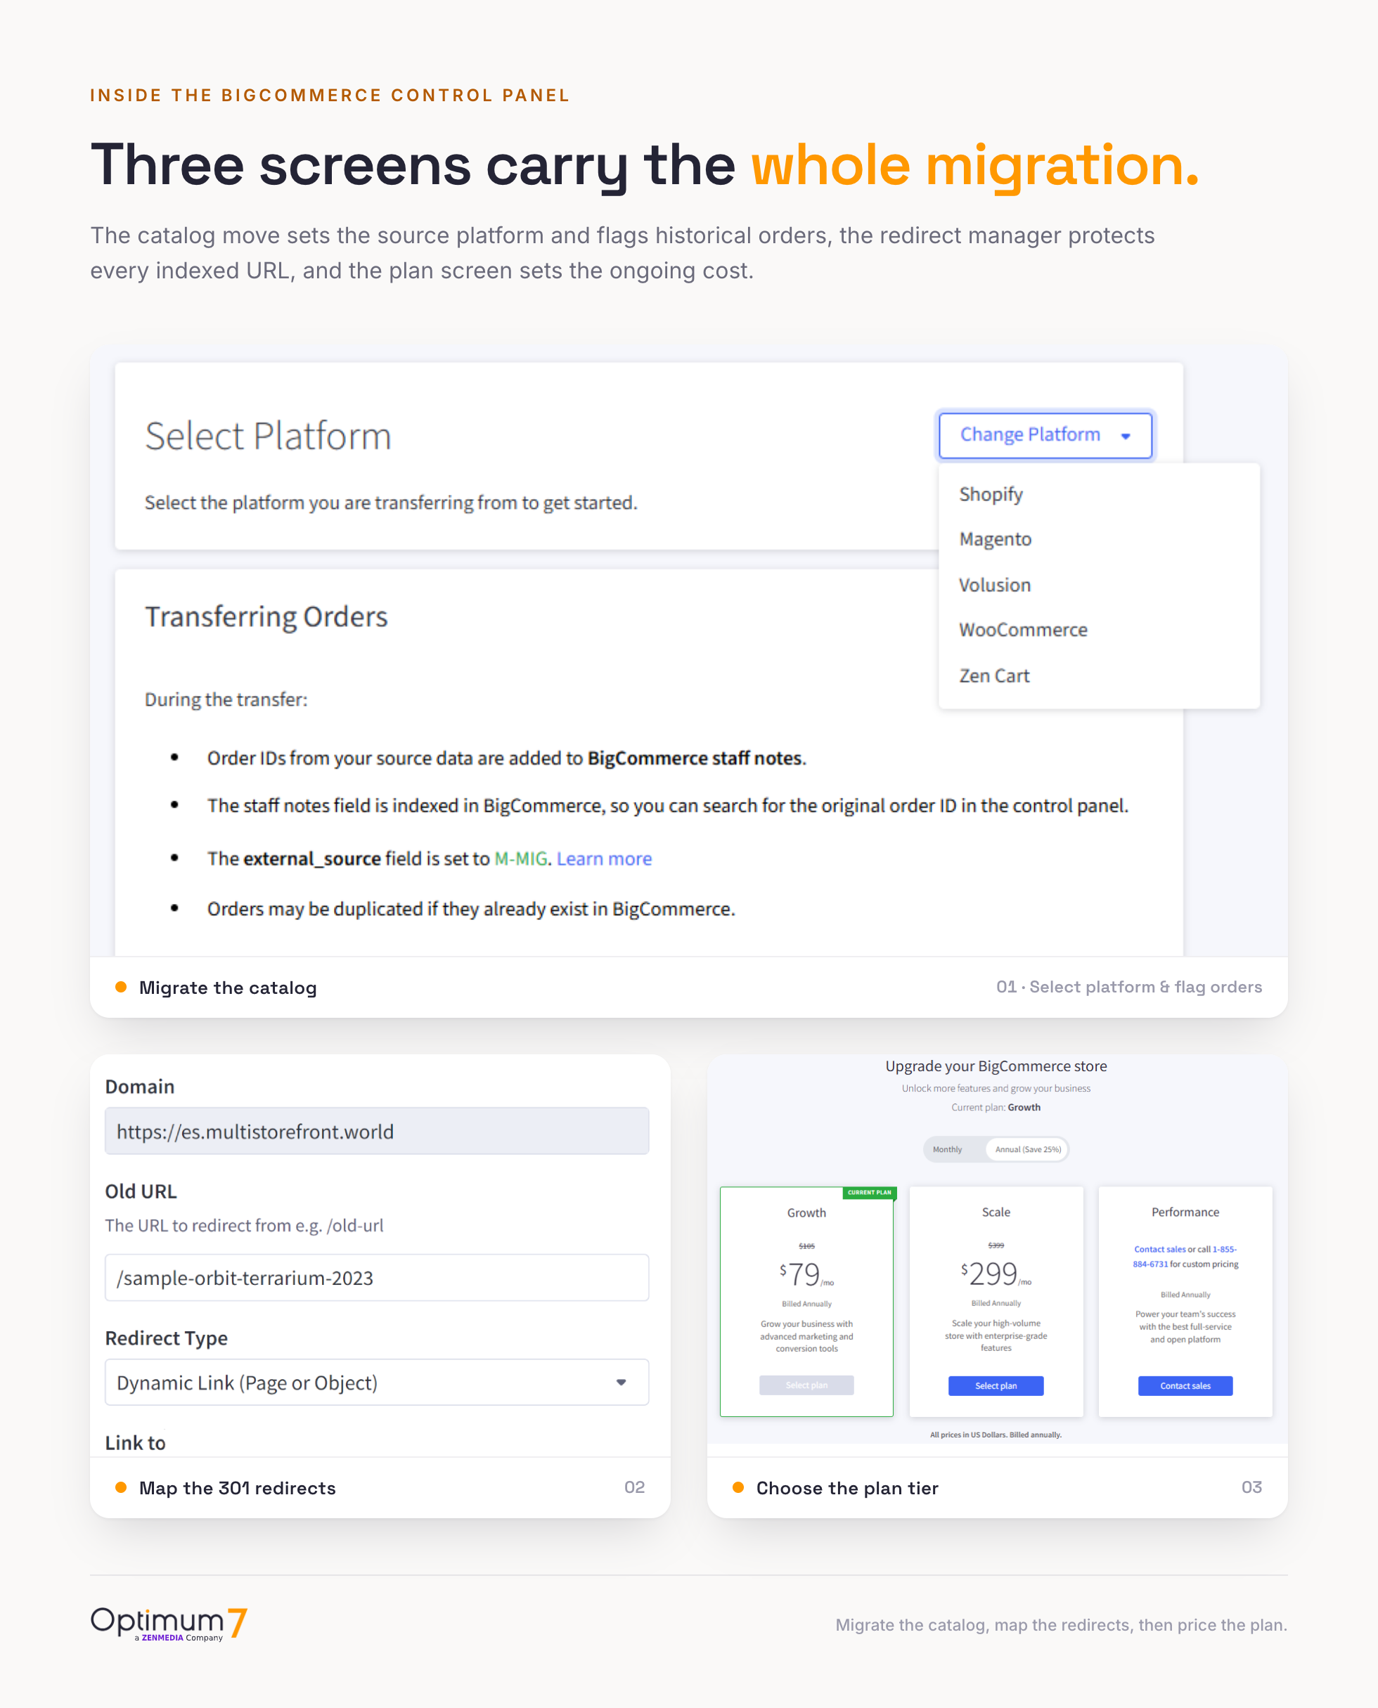Click the Redirect Type label
Image resolution: width=1378 pixels, height=1708 pixels.
pyautogui.click(x=166, y=1338)
